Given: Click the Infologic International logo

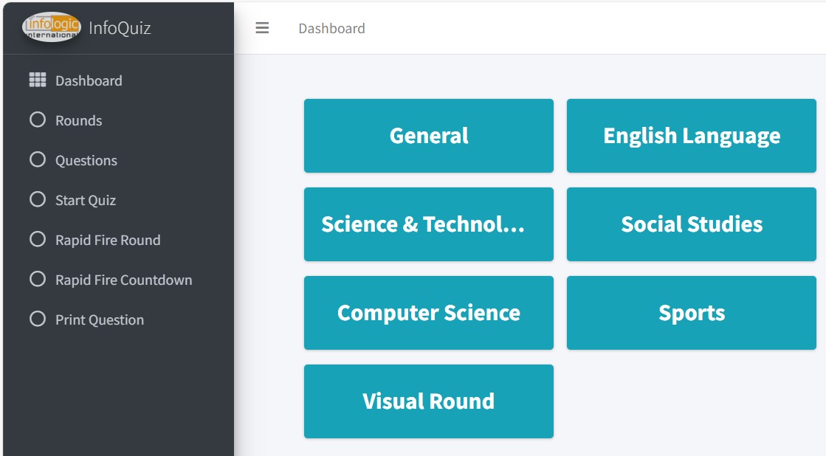Looking at the screenshot, I should click(52, 27).
